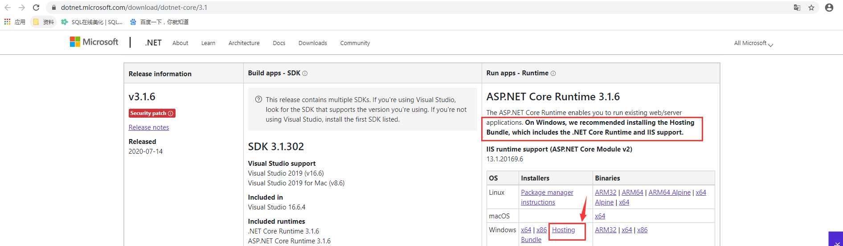Open the Community menu item
This screenshot has width=843, height=246.
pyautogui.click(x=355, y=43)
